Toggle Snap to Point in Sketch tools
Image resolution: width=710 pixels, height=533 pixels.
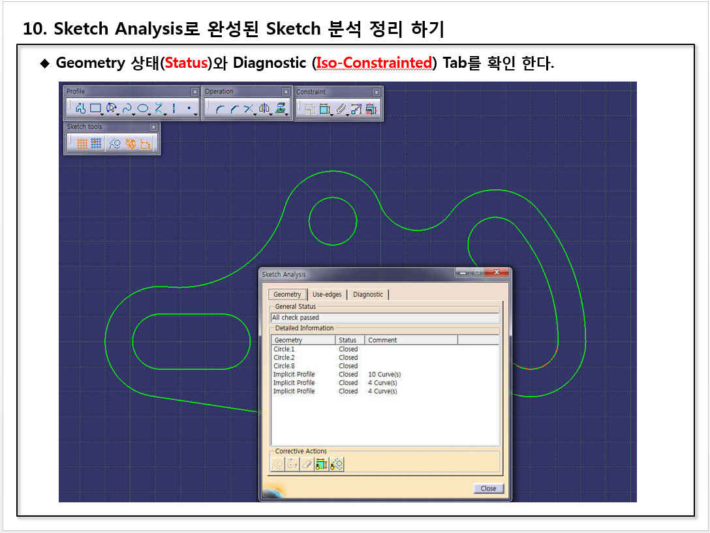tap(96, 144)
